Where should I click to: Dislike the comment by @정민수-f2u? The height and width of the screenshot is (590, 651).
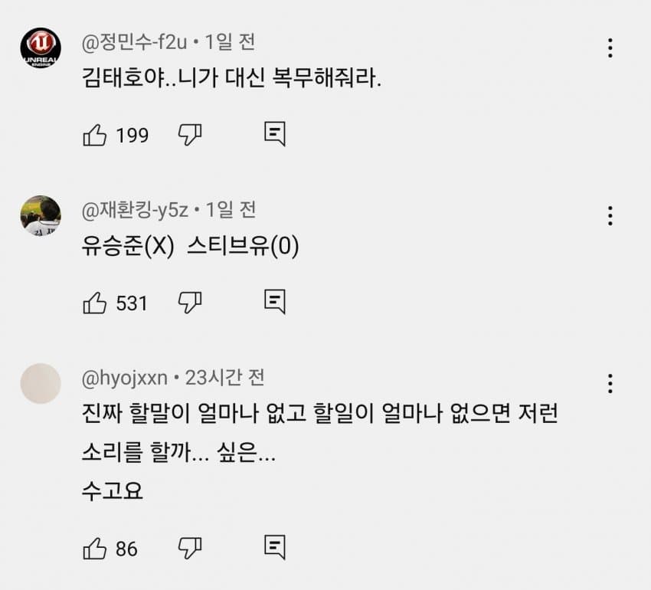pyautogui.click(x=189, y=136)
